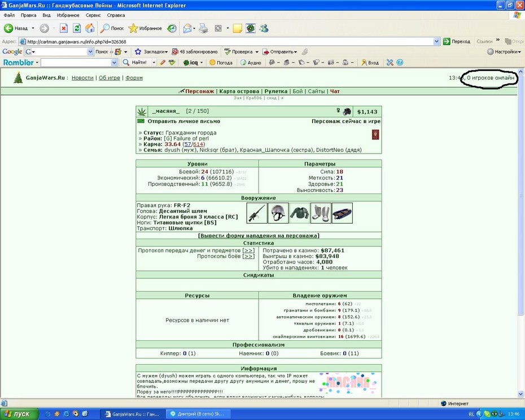Click the FR-F2 sniper rifle item image
The width and height of the screenshot is (525, 420).
pyautogui.click(x=257, y=213)
